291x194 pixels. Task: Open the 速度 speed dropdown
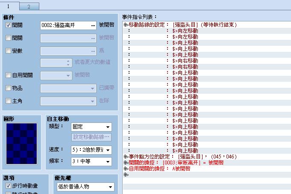click(x=91, y=150)
